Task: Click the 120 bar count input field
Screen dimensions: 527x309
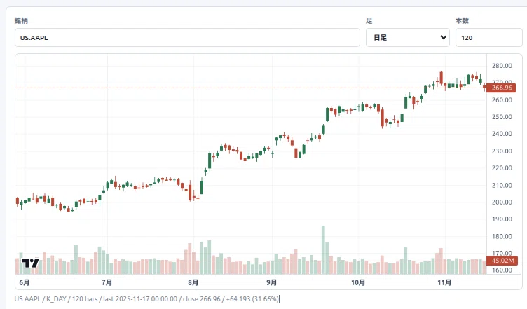Action: pos(488,38)
